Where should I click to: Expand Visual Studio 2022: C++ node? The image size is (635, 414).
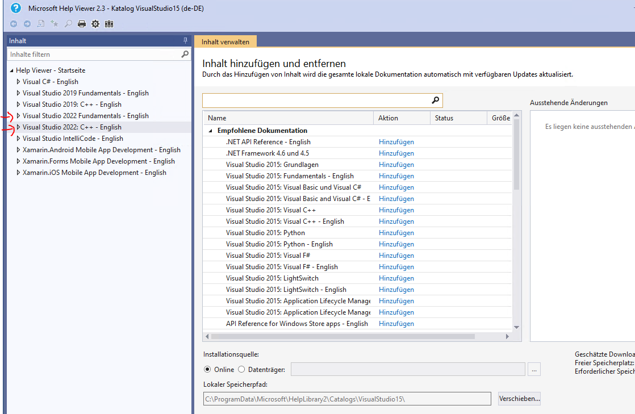(18, 127)
